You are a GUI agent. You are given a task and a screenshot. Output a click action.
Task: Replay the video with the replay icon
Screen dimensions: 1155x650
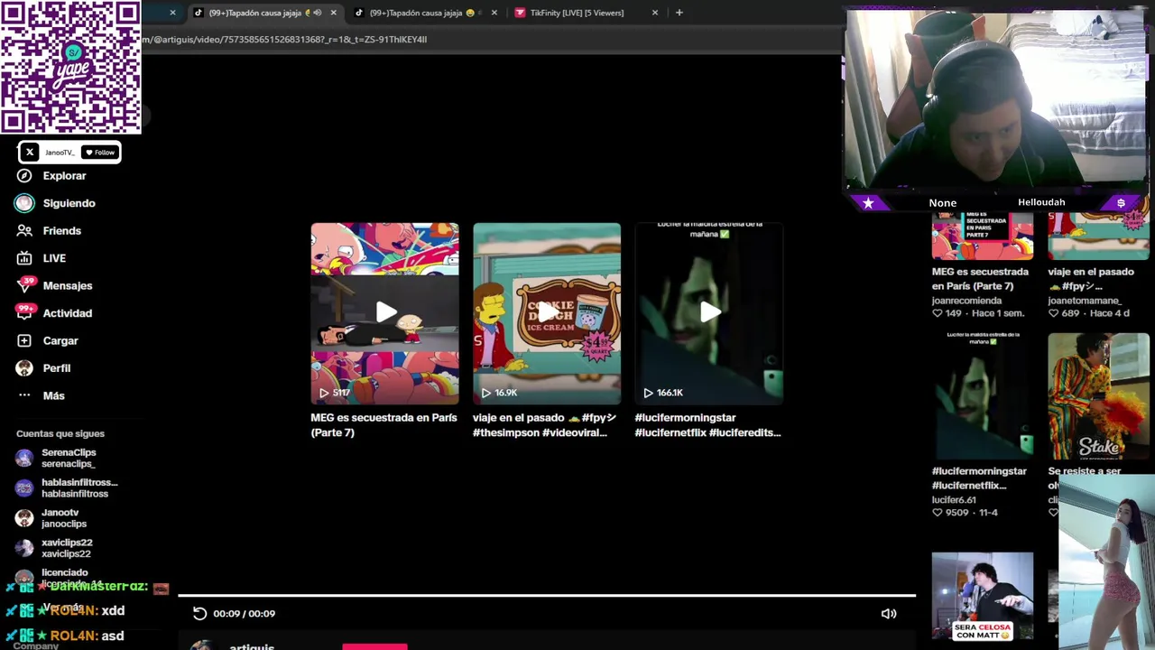[x=199, y=614]
